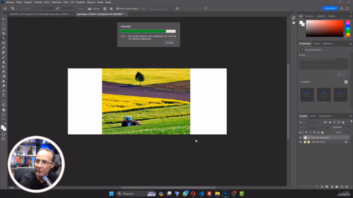Open the Opacidade dropdown arrow
Viewport: 353px width, 198px height.
351,128
